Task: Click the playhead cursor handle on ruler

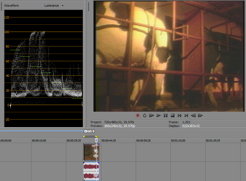Action: (96, 140)
